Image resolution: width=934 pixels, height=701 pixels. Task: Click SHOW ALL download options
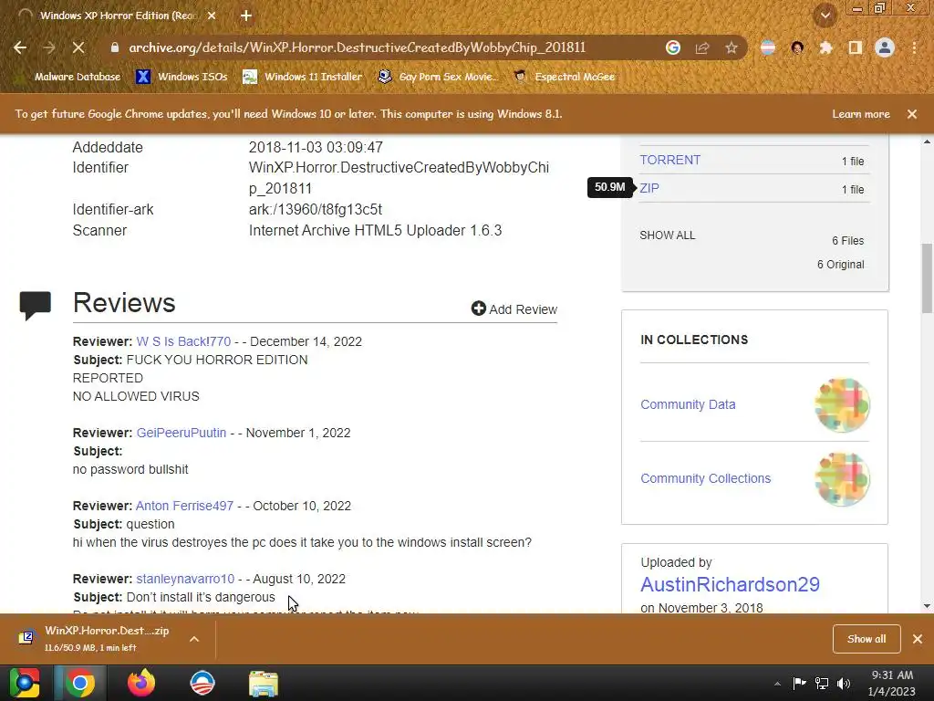point(667,235)
